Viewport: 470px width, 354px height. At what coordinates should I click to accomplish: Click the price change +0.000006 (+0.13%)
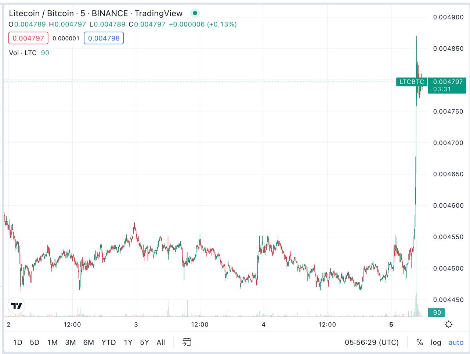click(203, 24)
